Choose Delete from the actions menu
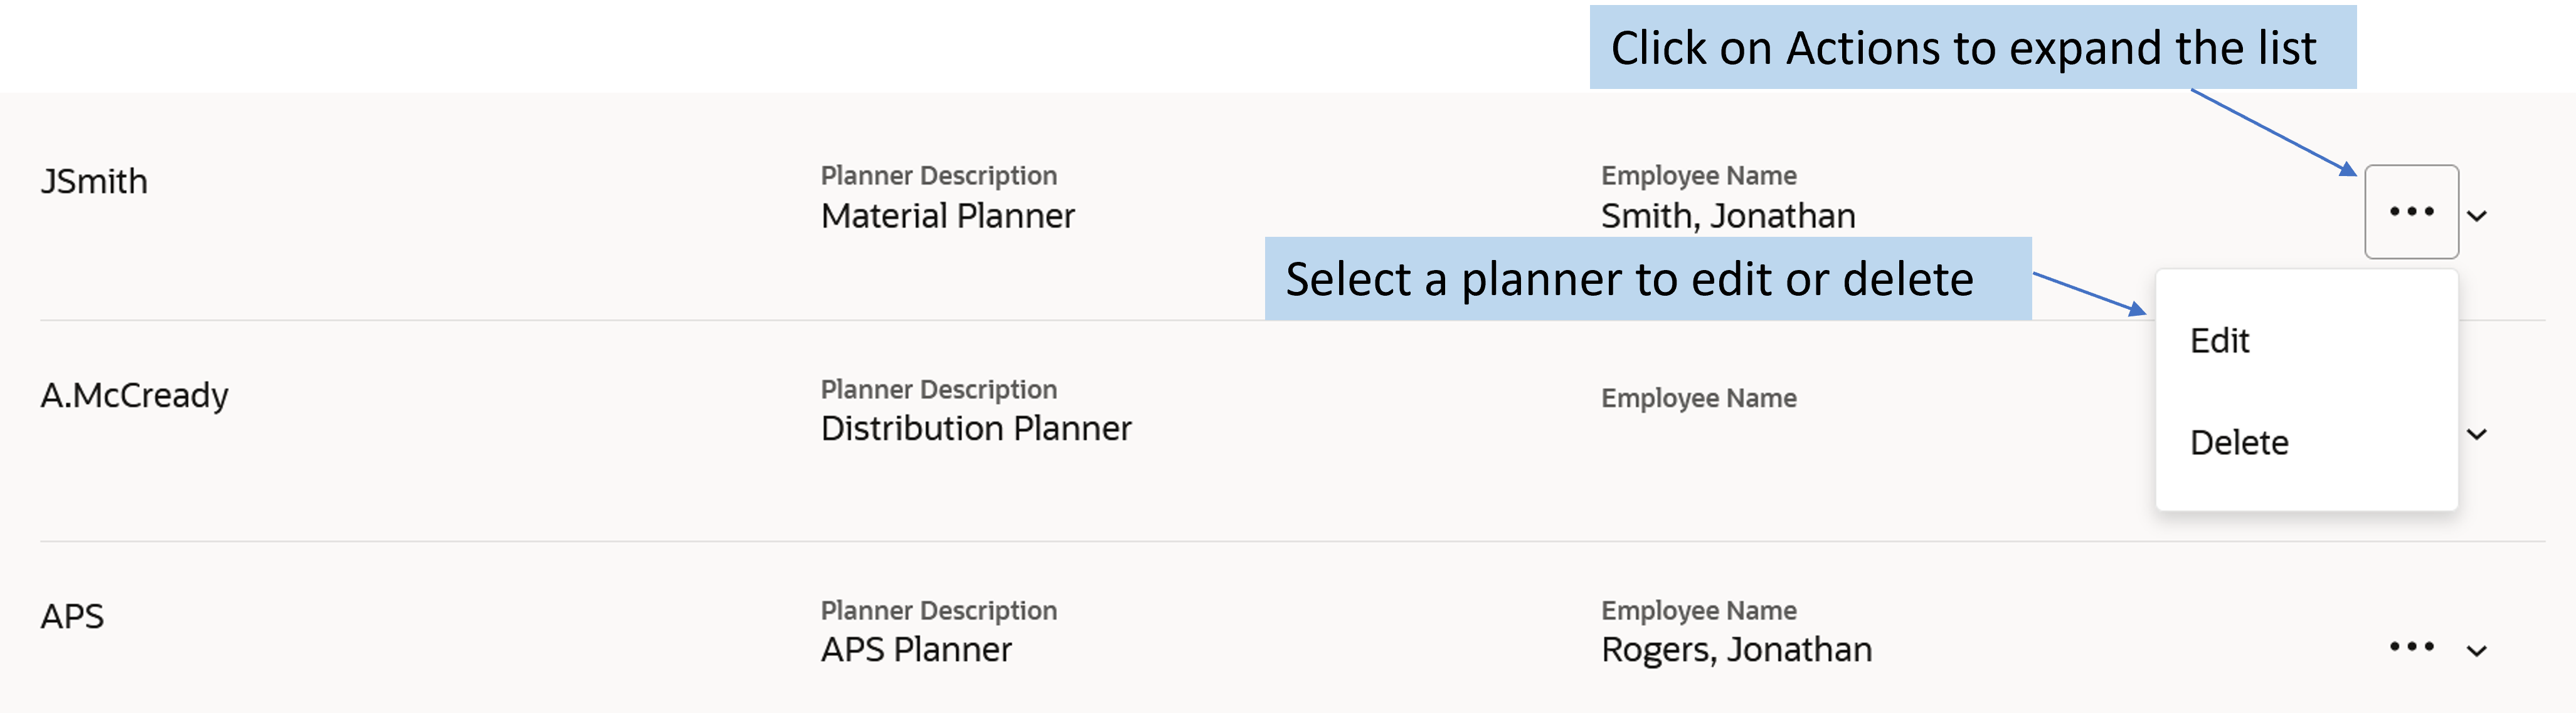Viewport: 2576px width, 713px height. tap(2239, 442)
